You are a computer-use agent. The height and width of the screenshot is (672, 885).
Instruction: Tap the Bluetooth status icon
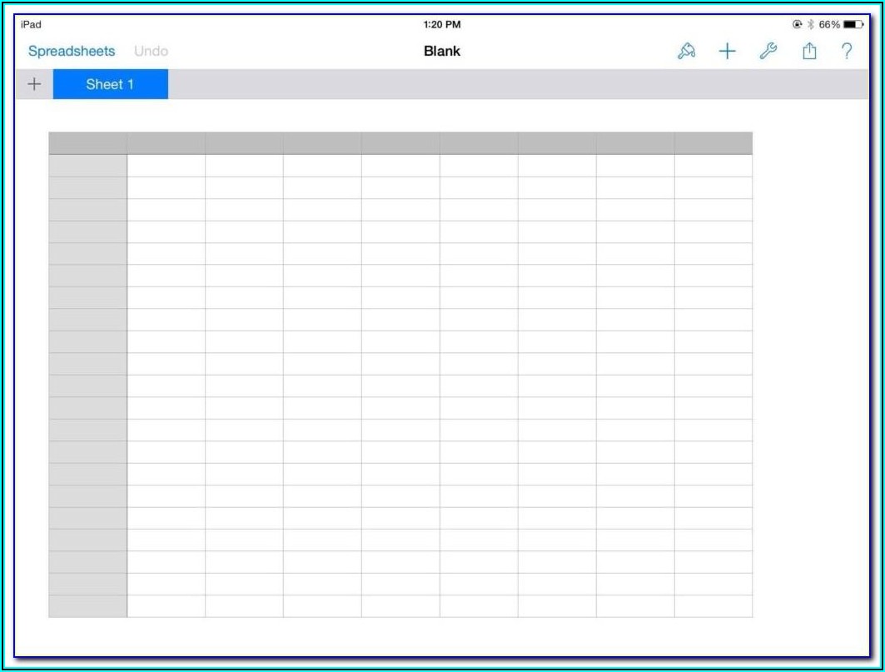pos(811,24)
